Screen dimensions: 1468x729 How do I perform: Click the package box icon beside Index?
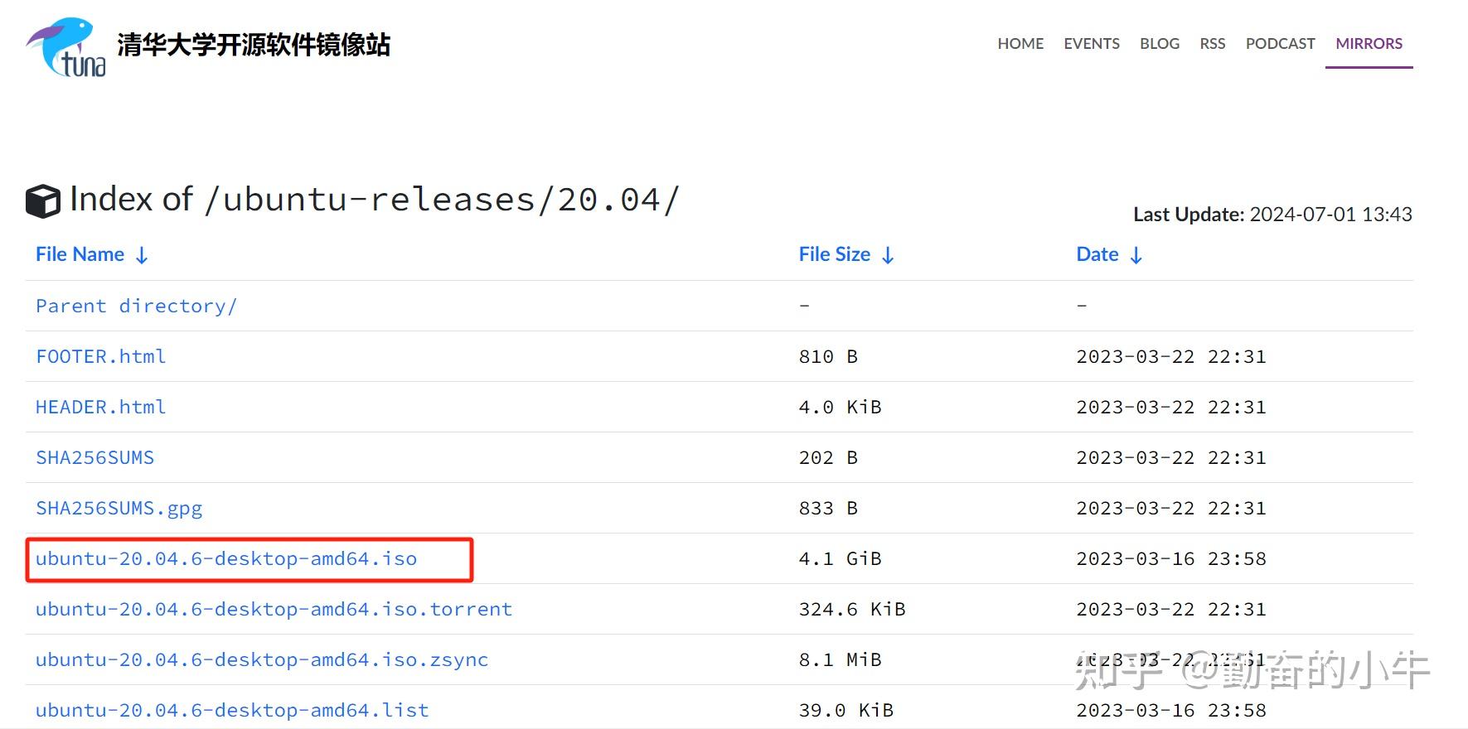click(43, 200)
